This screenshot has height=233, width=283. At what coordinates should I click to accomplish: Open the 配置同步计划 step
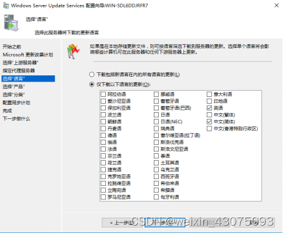pyautogui.click(x=17, y=102)
